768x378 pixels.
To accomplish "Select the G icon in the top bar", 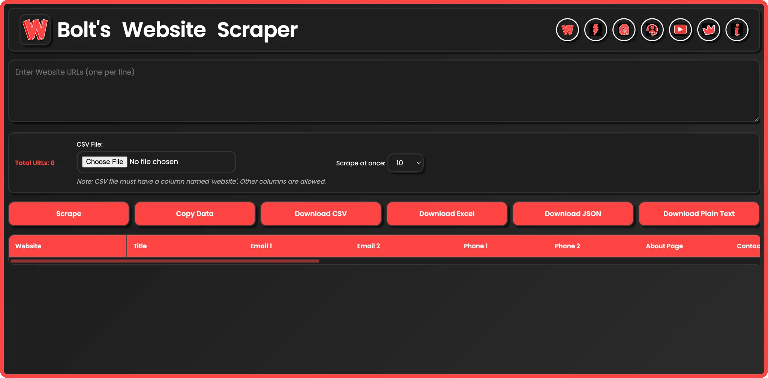I will point(624,30).
